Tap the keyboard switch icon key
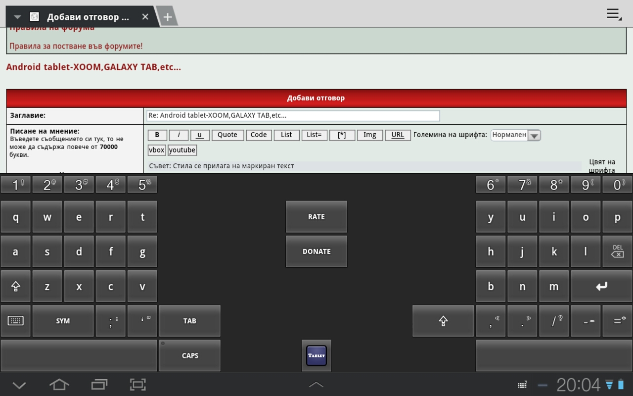This screenshot has height=396, width=633. tap(15, 321)
